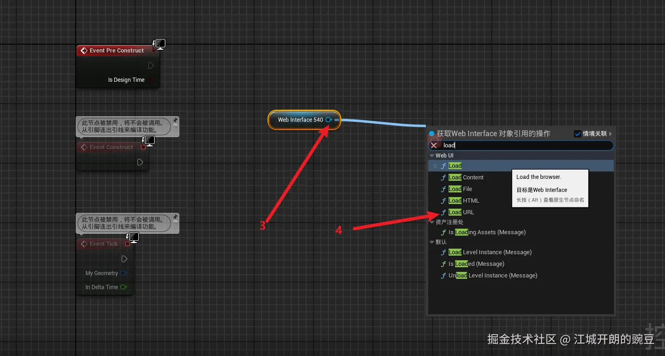Image resolution: width=665 pixels, height=356 pixels.
Task: Collapse the Web UI category
Action: 432,156
